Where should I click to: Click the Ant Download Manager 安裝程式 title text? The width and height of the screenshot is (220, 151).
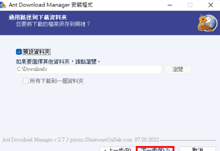point(51,5)
